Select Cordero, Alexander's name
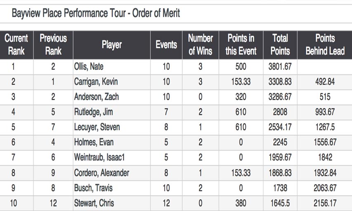Image resolution: width=352 pixels, height=211 pixels. [x=102, y=173]
